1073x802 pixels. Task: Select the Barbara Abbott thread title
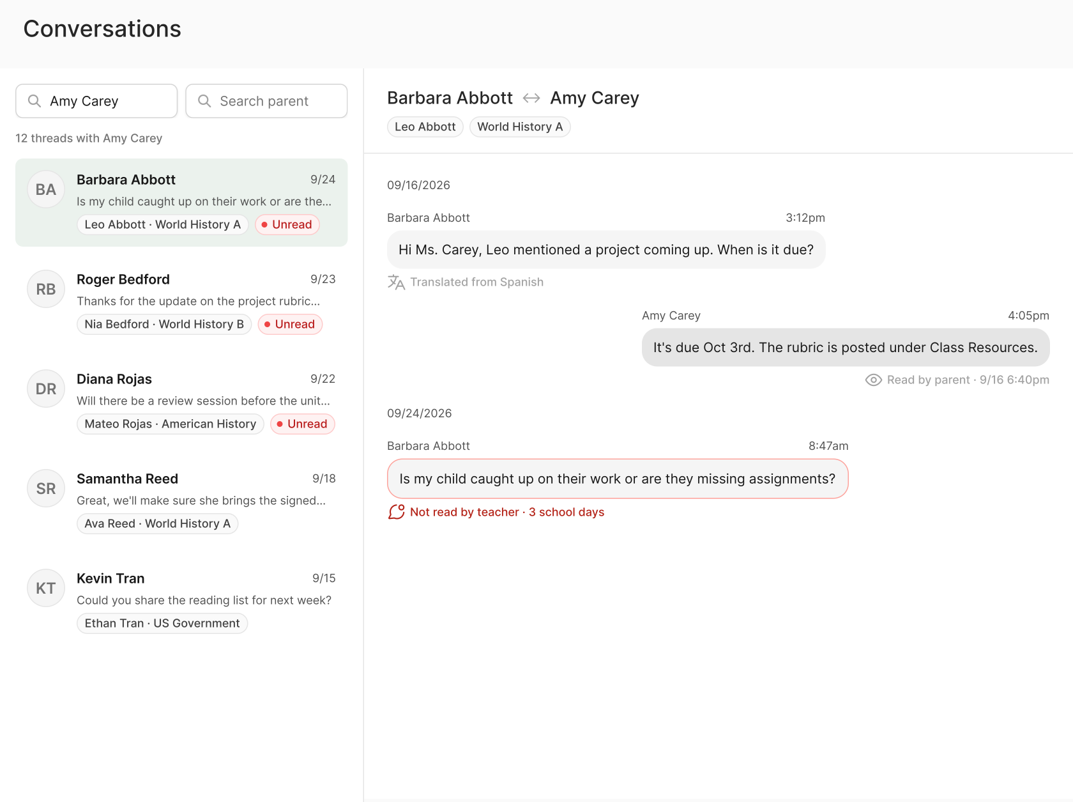tap(126, 180)
